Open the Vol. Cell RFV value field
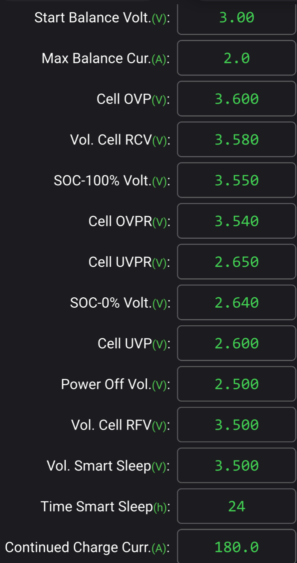This screenshot has height=563, width=297. 236,425
